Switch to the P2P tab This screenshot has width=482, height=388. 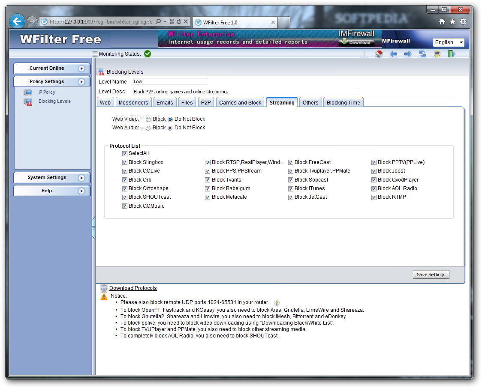(206, 102)
